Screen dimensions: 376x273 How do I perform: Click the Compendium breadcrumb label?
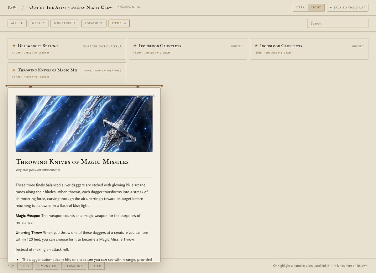click(129, 8)
